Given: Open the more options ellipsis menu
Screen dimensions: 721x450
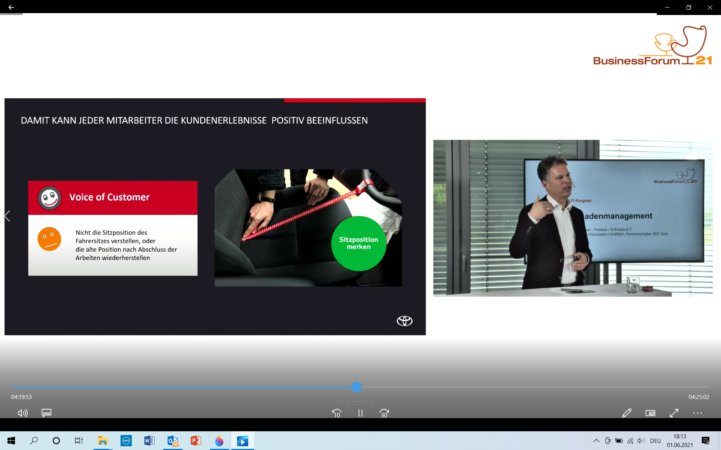Looking at the screenshot, I should (697, 413).
